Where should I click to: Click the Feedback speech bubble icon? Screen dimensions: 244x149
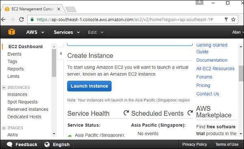[x=10, y=145]
